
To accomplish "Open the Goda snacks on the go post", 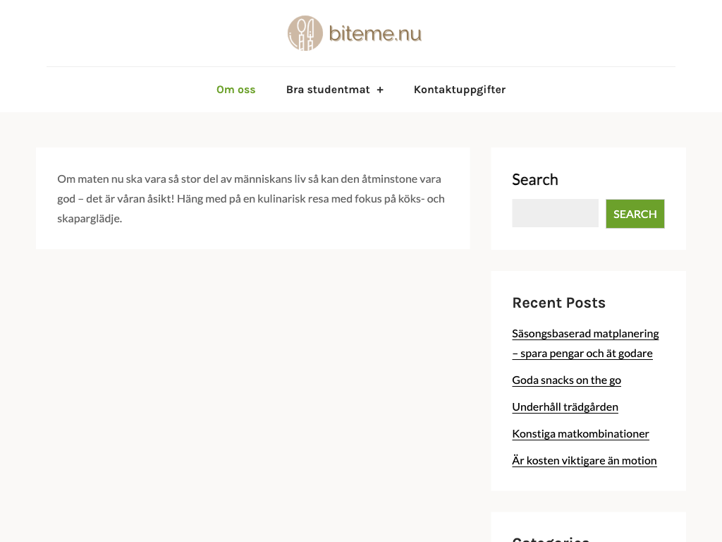I will 566,380.
